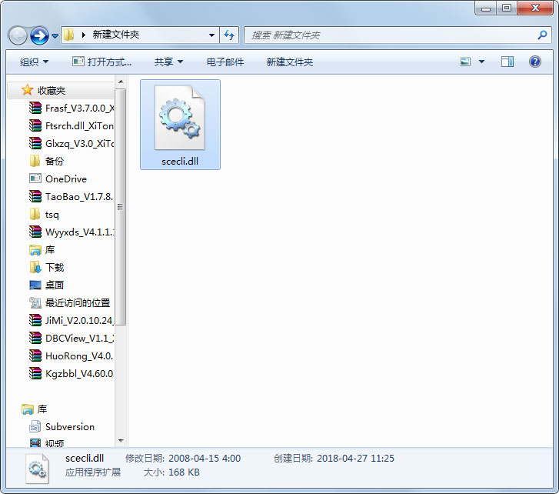Expand the view options dropdown arrow
Image resolution: width=559 pixels, height=494 pixels.
point(482,62)
